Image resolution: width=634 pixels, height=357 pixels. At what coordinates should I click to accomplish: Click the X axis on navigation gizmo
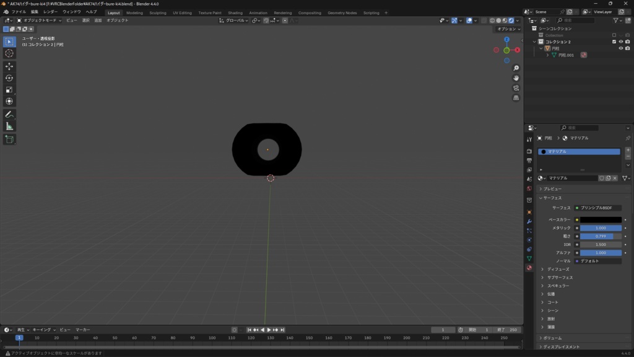[x=518, y=50]
